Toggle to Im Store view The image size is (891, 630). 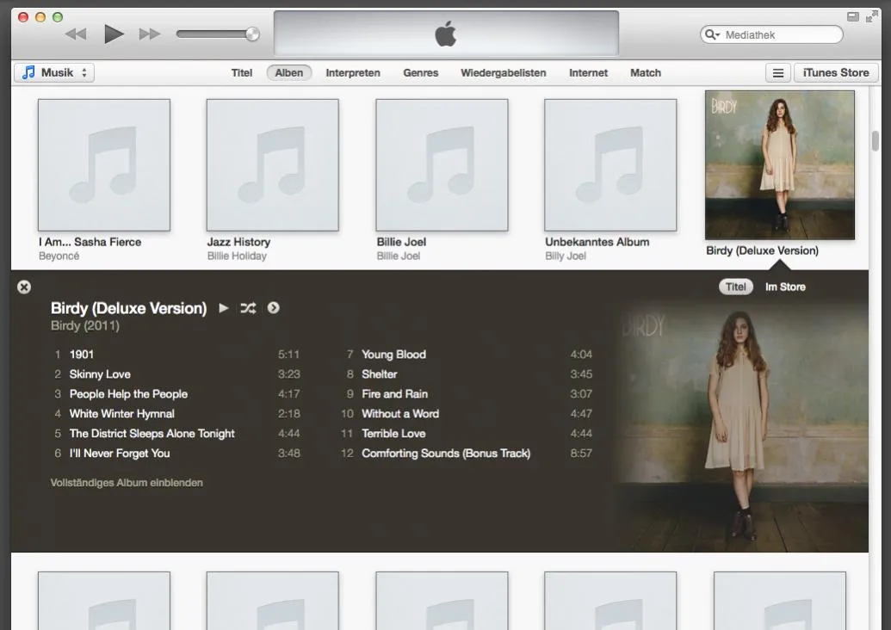coord(785,287)
